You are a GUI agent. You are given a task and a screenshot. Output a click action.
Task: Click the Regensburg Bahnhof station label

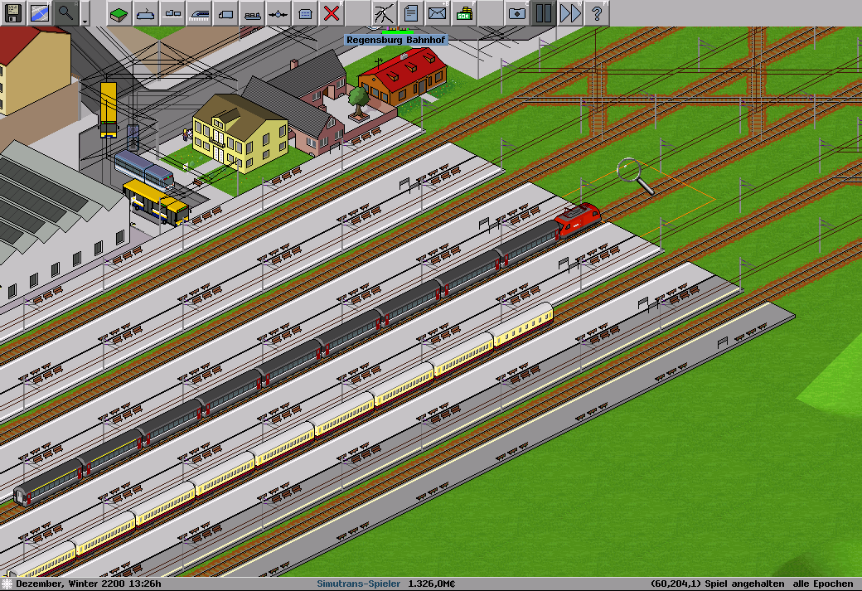point(395,40)
